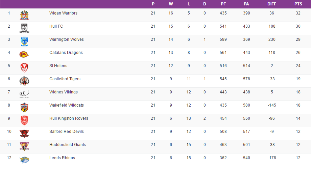Click the Hull Kingston Rovers crest
This screenshot has height=170, width=312.
coord(24,120)
